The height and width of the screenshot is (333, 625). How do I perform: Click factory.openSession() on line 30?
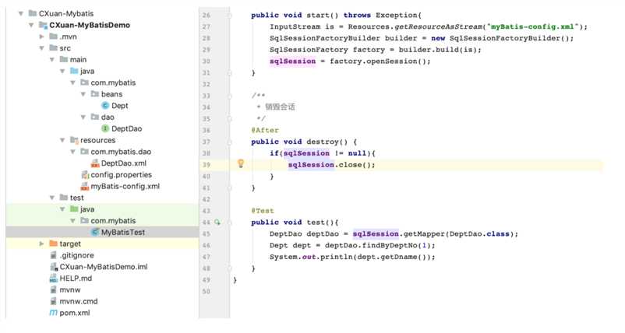tap(380, 61)
